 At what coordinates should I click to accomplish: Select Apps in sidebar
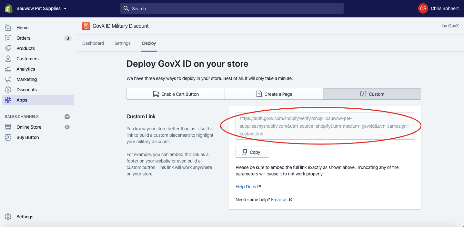point(38,100)
